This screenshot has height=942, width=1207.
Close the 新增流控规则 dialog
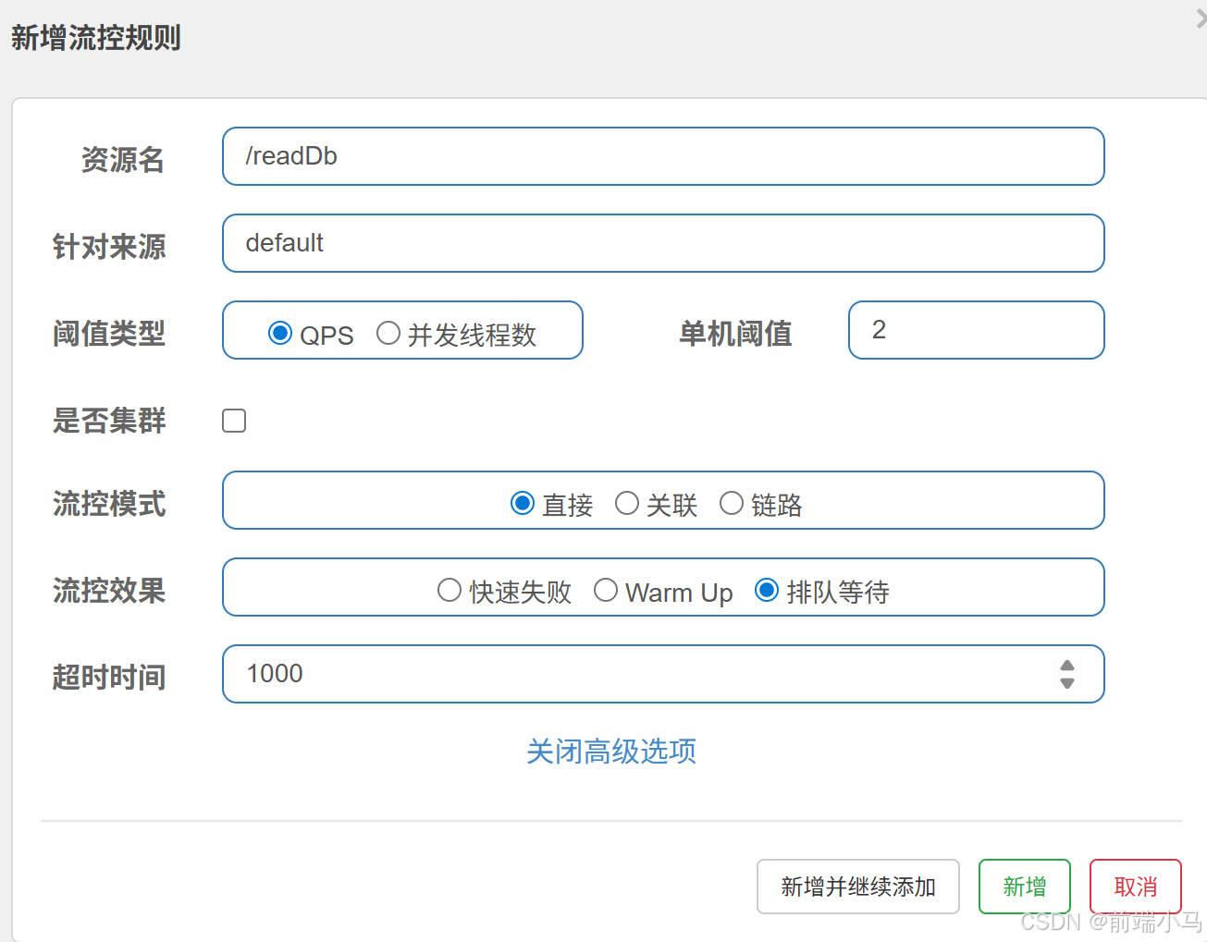[1201, 18]
